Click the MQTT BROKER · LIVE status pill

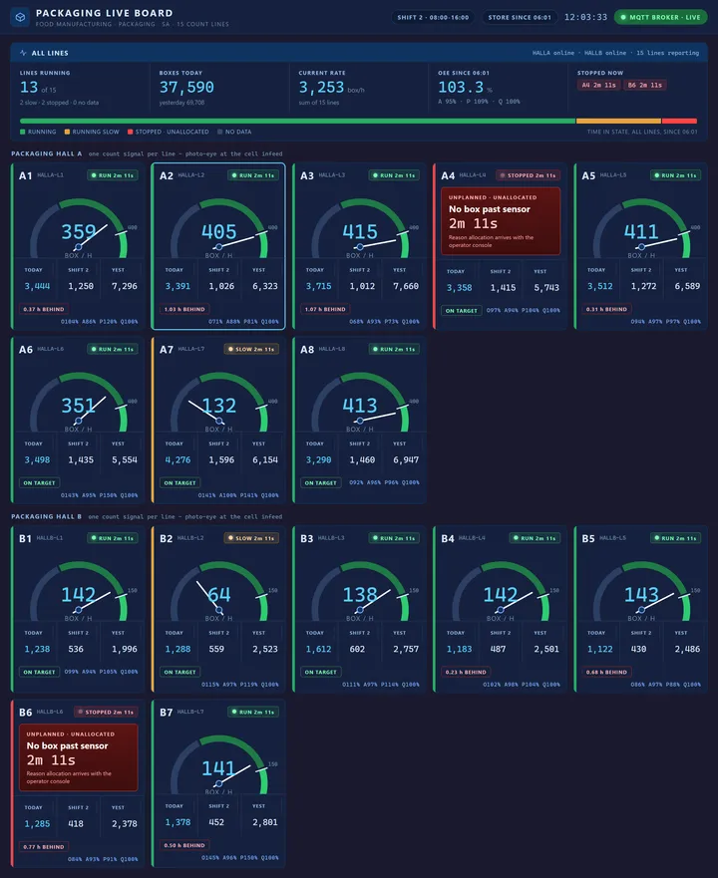tap(660, 17)
